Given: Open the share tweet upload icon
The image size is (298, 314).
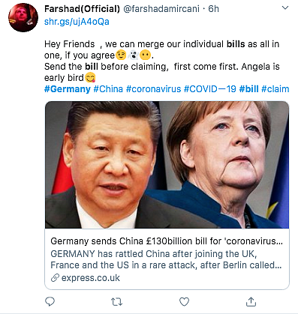Looking at the screenshot, I should [251, 301].
